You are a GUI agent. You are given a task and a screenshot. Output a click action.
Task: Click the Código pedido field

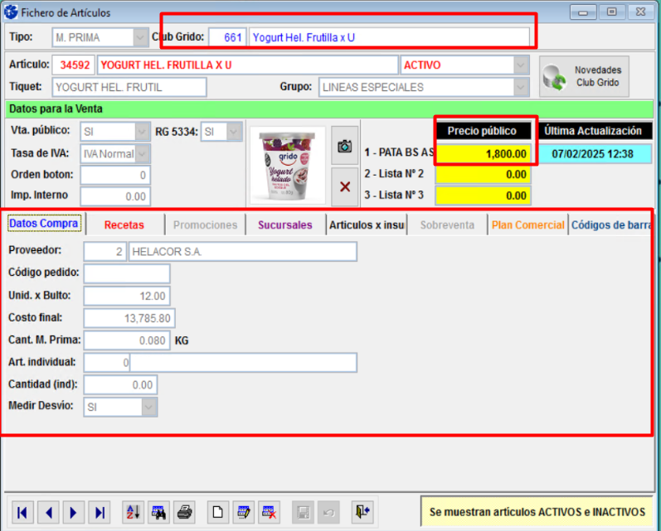pos(127,273)
